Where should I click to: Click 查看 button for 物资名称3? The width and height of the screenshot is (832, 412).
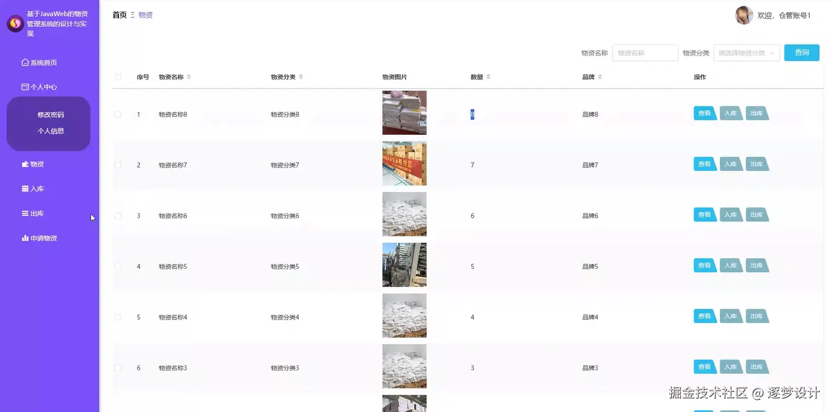[705, 367]
